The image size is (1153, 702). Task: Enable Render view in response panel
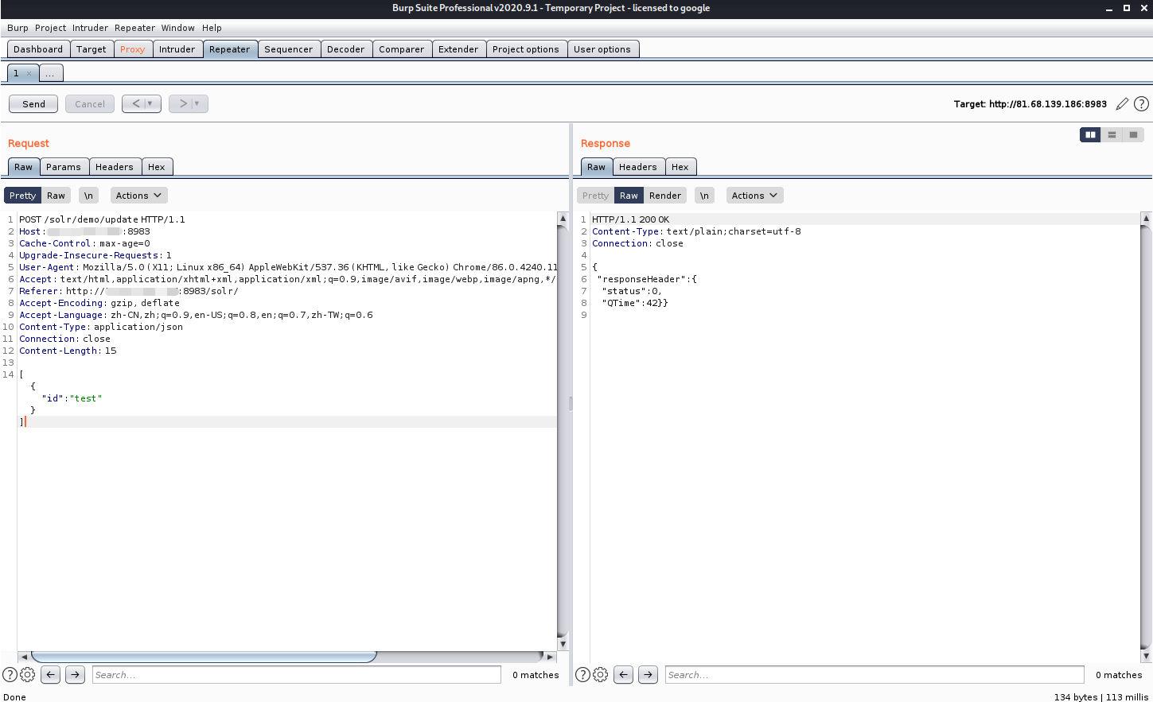coord(664,196)
